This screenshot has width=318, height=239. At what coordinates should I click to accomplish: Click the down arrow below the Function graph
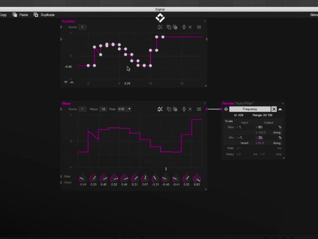[66, 82]
